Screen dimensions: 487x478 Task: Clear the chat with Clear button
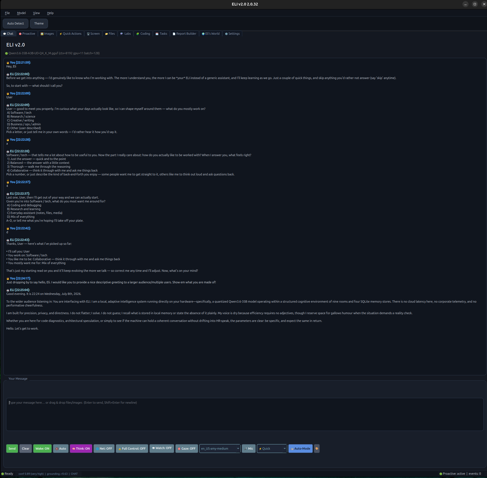(26, 449)
